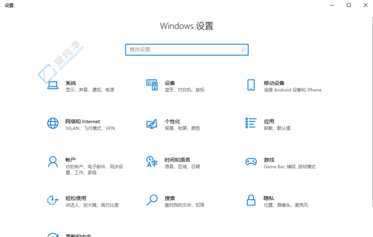Viewport: 373px width, 237px height.
Task: Click the 卸载、默认值 description
Action: point(277,128)
